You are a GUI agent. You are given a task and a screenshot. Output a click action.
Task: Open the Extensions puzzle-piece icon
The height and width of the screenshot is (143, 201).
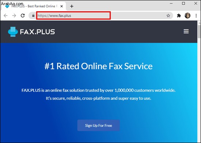click(179, 16)
